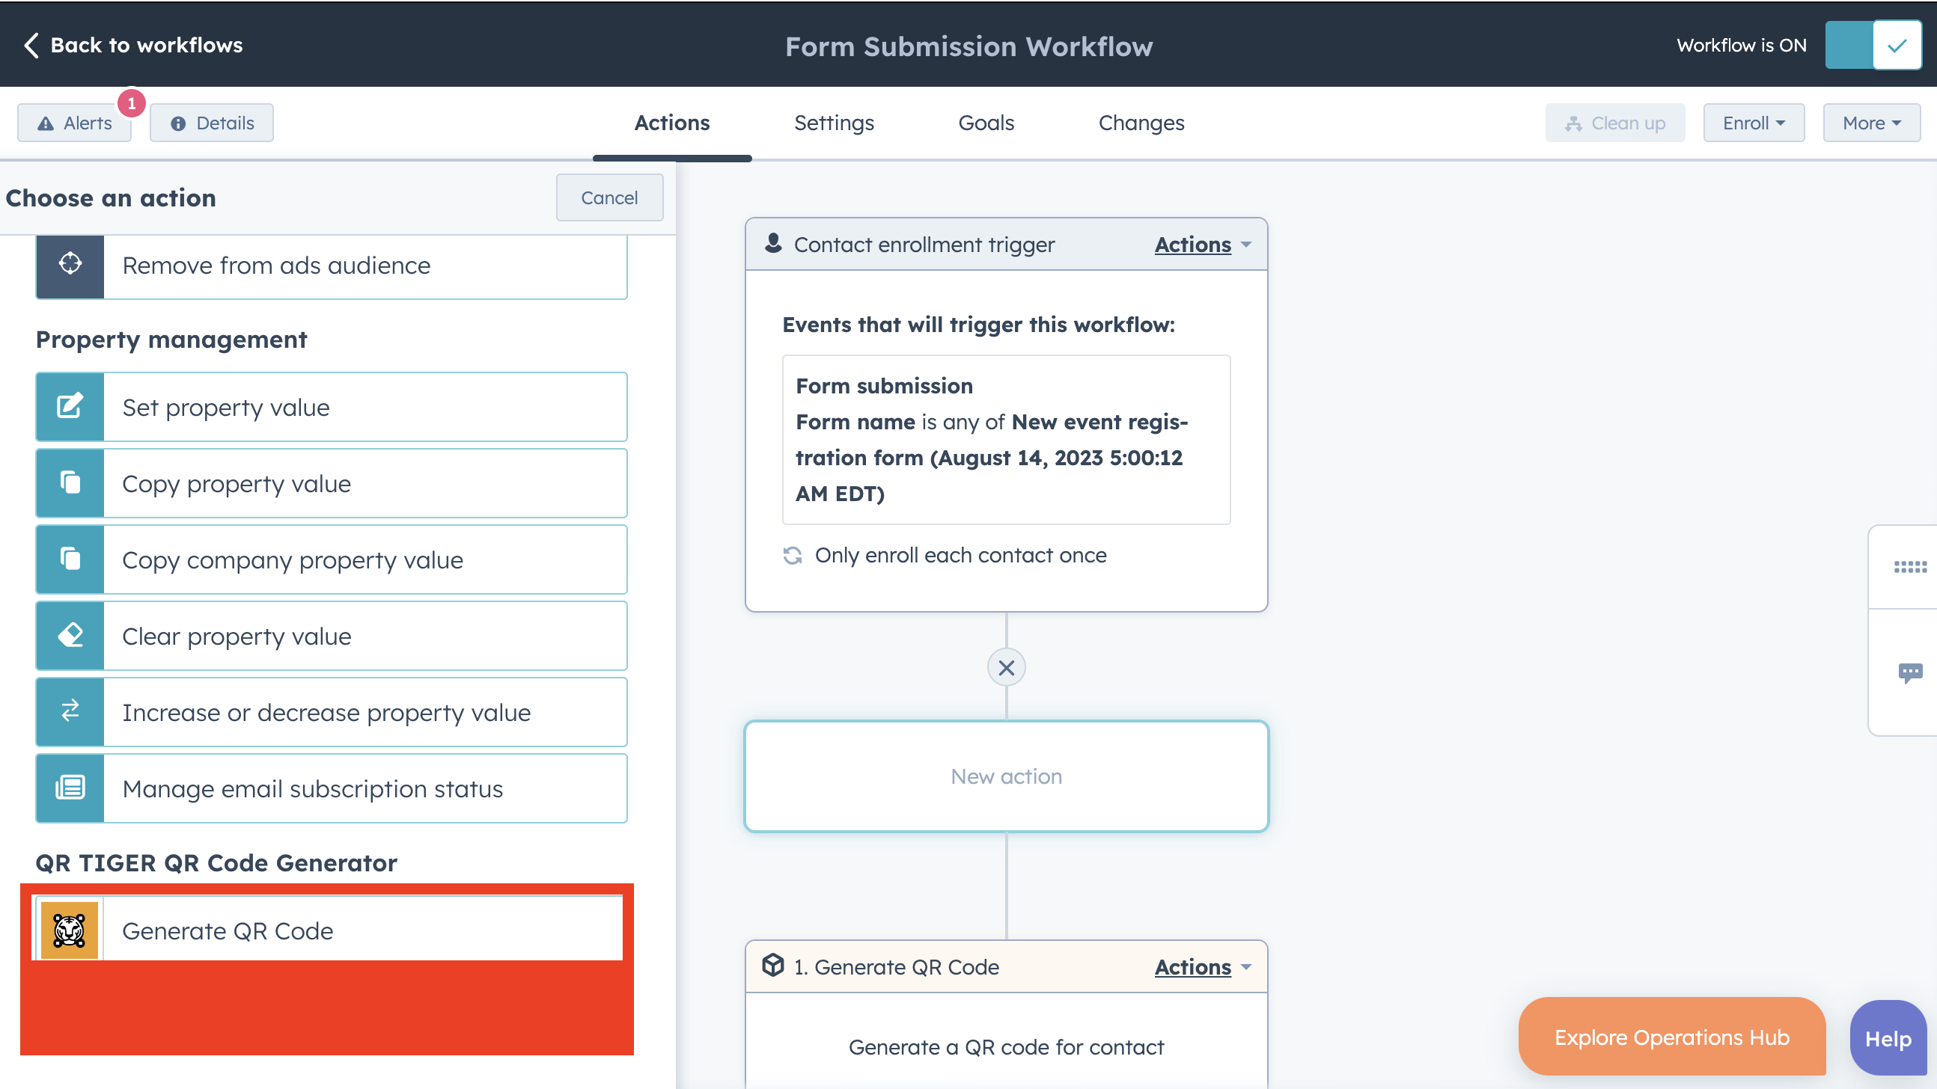
Task: Open the Goals tab
Action: (x=986, y=123)
